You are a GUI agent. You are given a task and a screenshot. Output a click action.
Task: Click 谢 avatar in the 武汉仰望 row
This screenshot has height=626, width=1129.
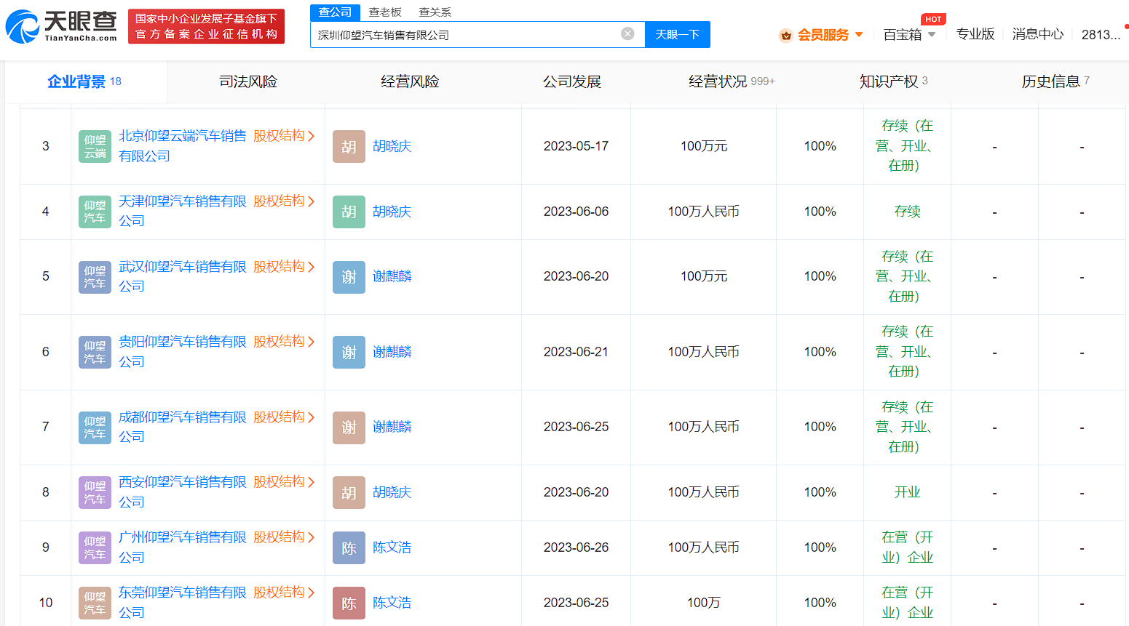click(x=349, y=277)
